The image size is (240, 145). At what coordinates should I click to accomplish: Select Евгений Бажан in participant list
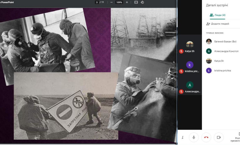(223, 42)
